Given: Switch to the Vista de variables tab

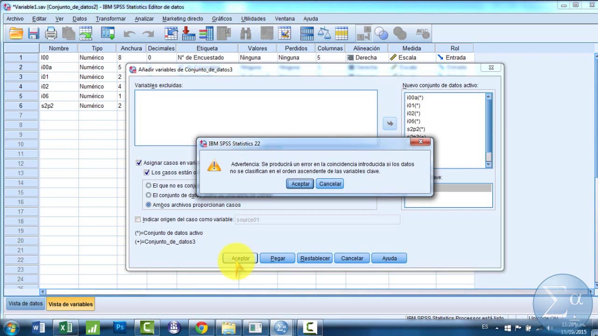Looking at the screenshot, I should tap(71, 304).
